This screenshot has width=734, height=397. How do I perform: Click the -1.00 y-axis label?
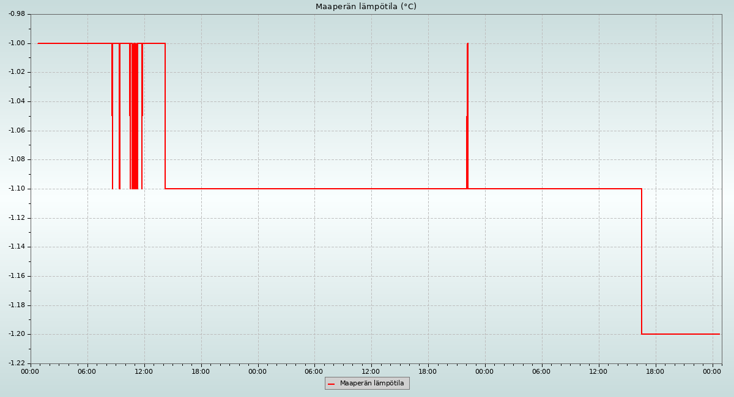point(17,43)
